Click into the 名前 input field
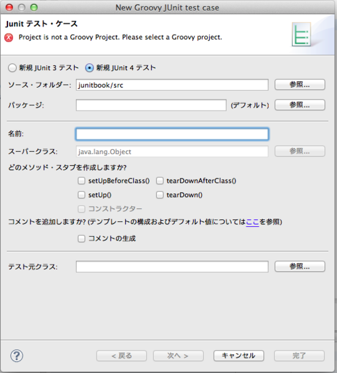This screenshot has width=337, height=373. 172,134
